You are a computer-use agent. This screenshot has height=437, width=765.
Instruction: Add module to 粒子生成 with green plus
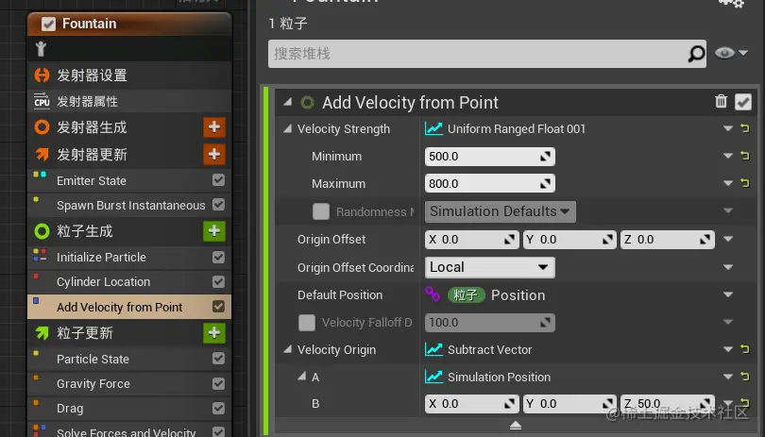214,230
